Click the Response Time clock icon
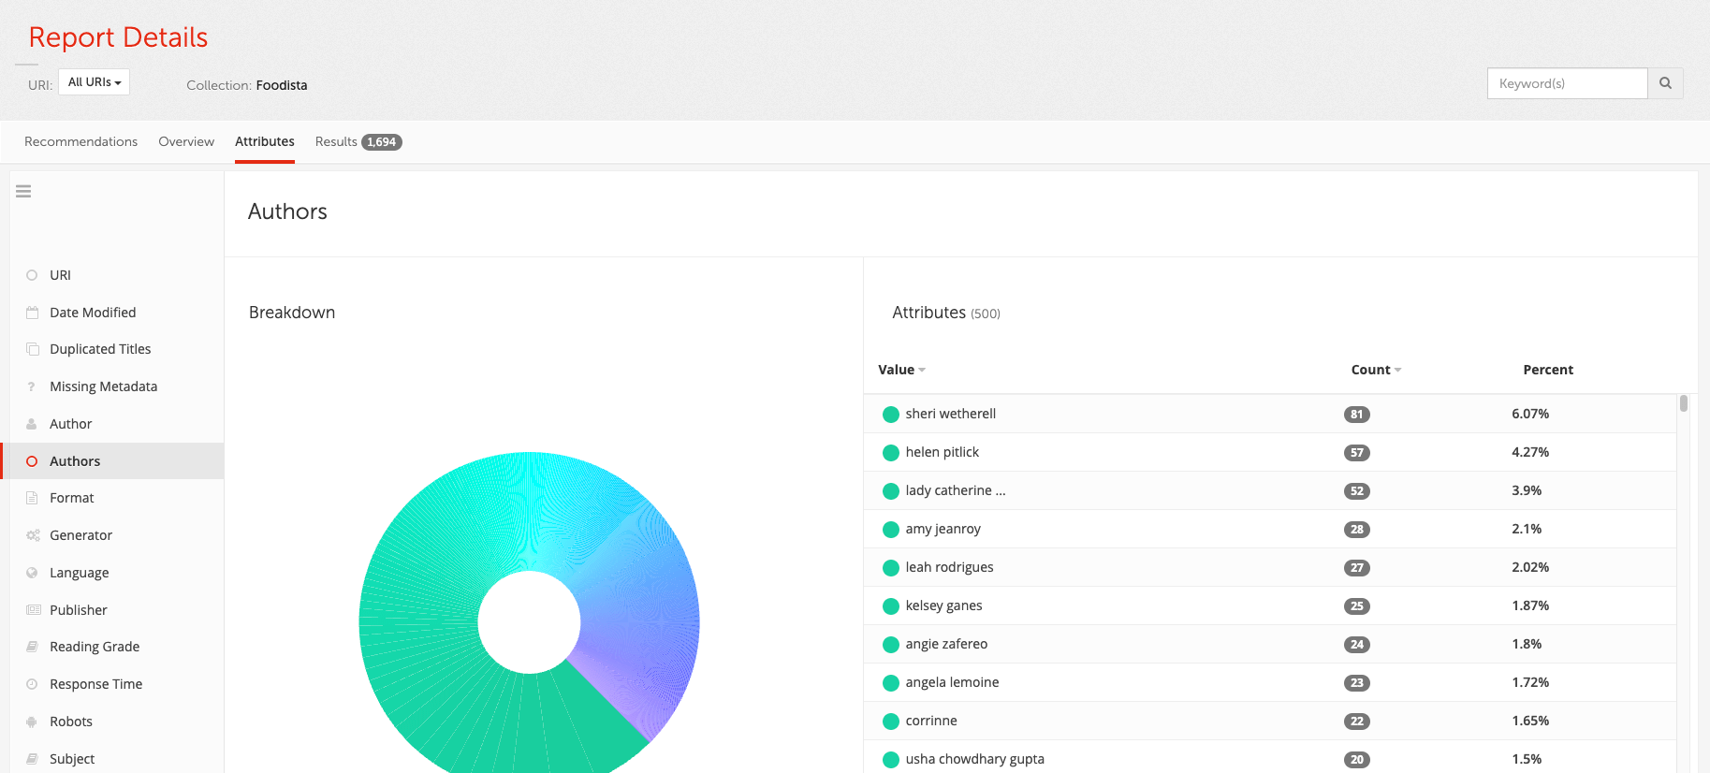This screenshot has height=773, width=1710. point(32,684)
